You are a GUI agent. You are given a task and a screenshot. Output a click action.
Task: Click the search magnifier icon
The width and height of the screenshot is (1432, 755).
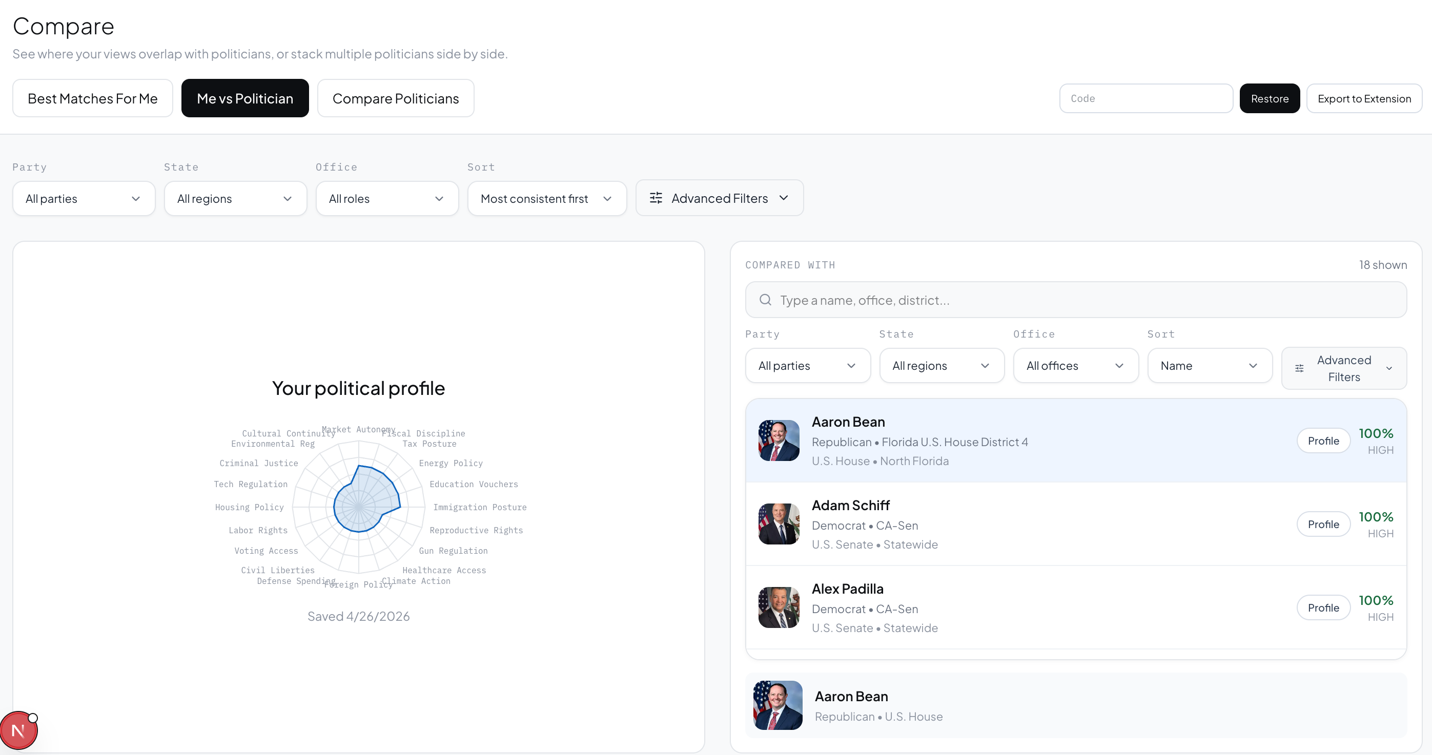[765, 300]
